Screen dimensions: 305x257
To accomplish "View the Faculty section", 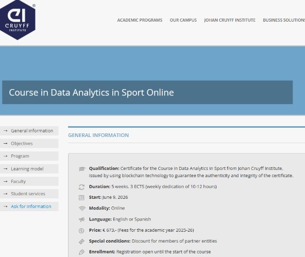I will 29,181.
